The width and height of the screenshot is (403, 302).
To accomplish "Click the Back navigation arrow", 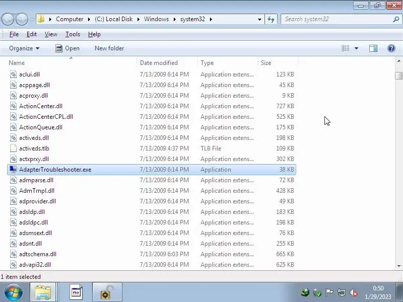I will 8,19.
